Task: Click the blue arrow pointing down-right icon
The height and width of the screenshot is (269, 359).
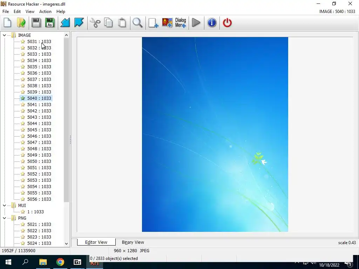Action: [x=79, y=23]
